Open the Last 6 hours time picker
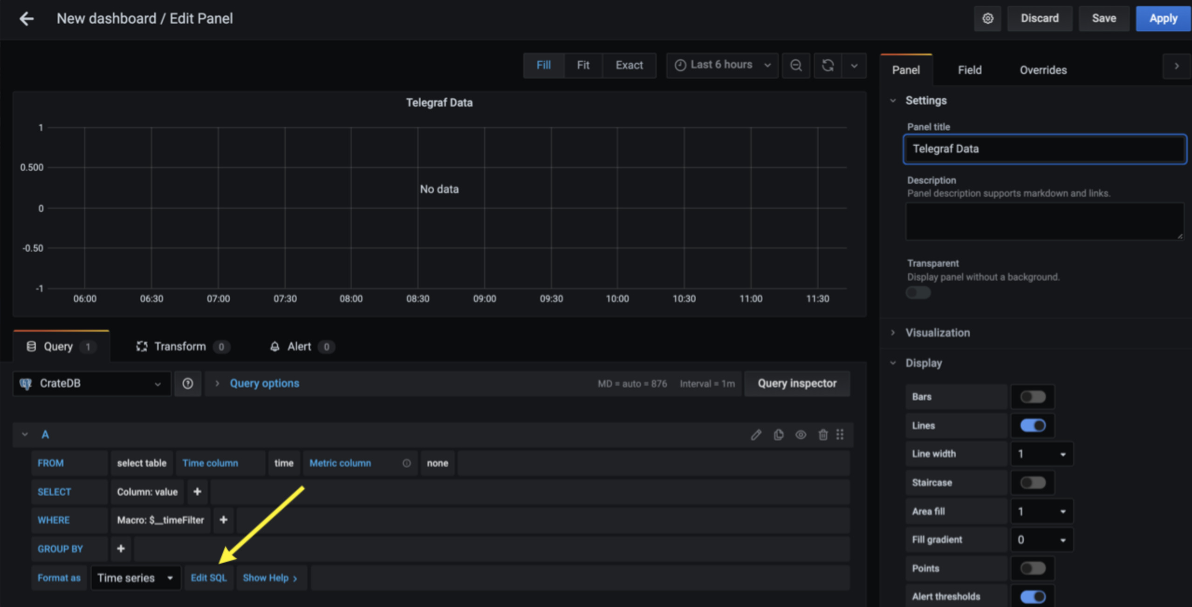Viewport: 1192px width, 607px height. (x=722, y=65)
